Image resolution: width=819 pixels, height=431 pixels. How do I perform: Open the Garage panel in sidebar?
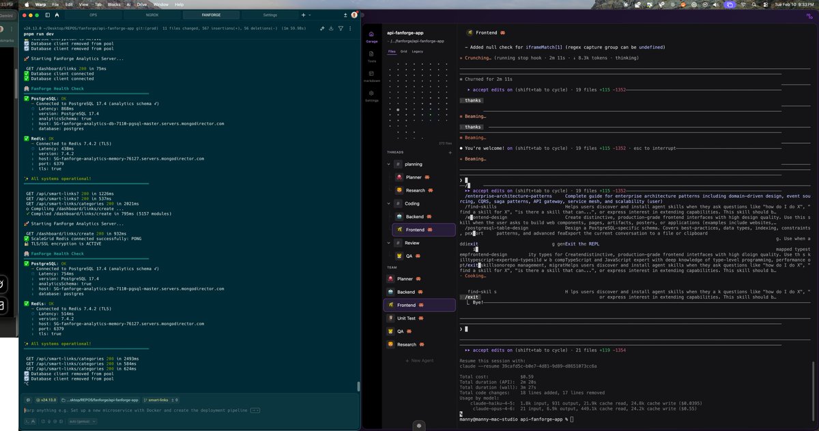pos(371,36)
